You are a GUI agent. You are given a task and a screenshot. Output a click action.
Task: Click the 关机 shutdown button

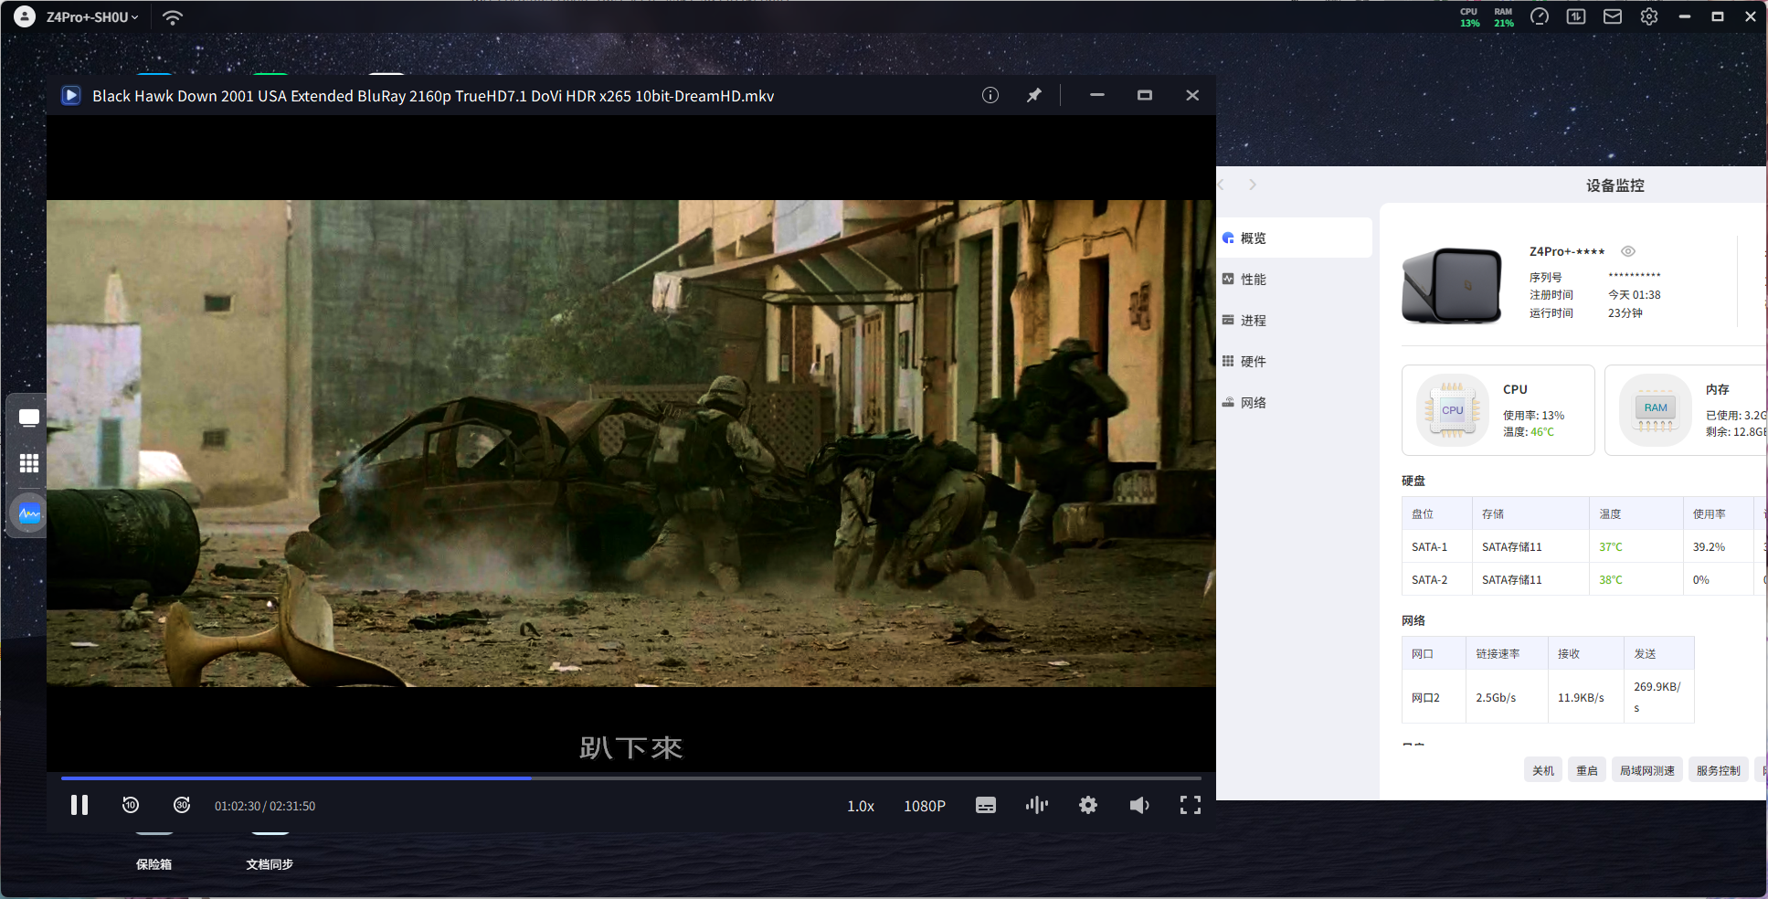point(1543,770)
